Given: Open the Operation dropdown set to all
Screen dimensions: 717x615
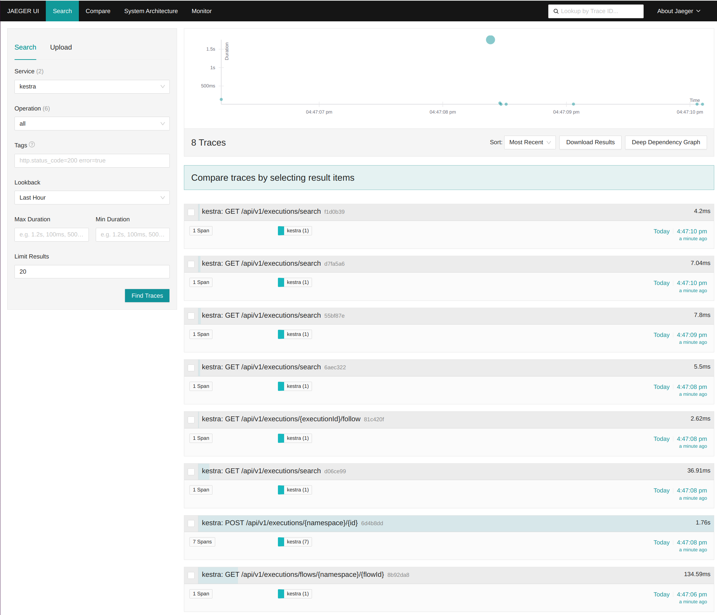Looking at the screenshot, I should pyautogui.click(x=92, y=124).
